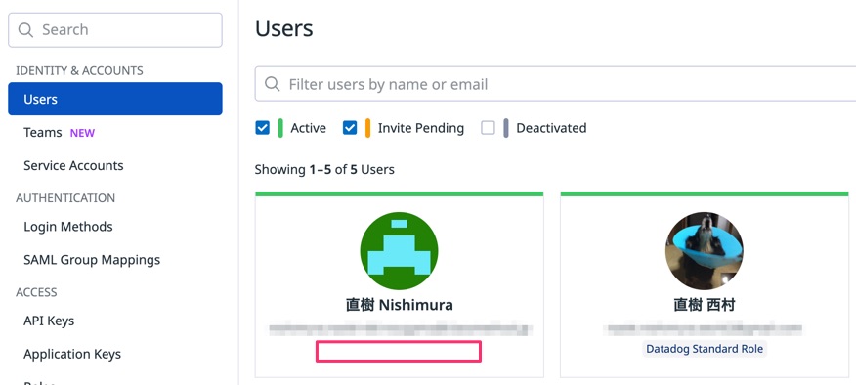Click the Invite Pending filter label
This screenshot has height=385, width=856.
point(421,128)
